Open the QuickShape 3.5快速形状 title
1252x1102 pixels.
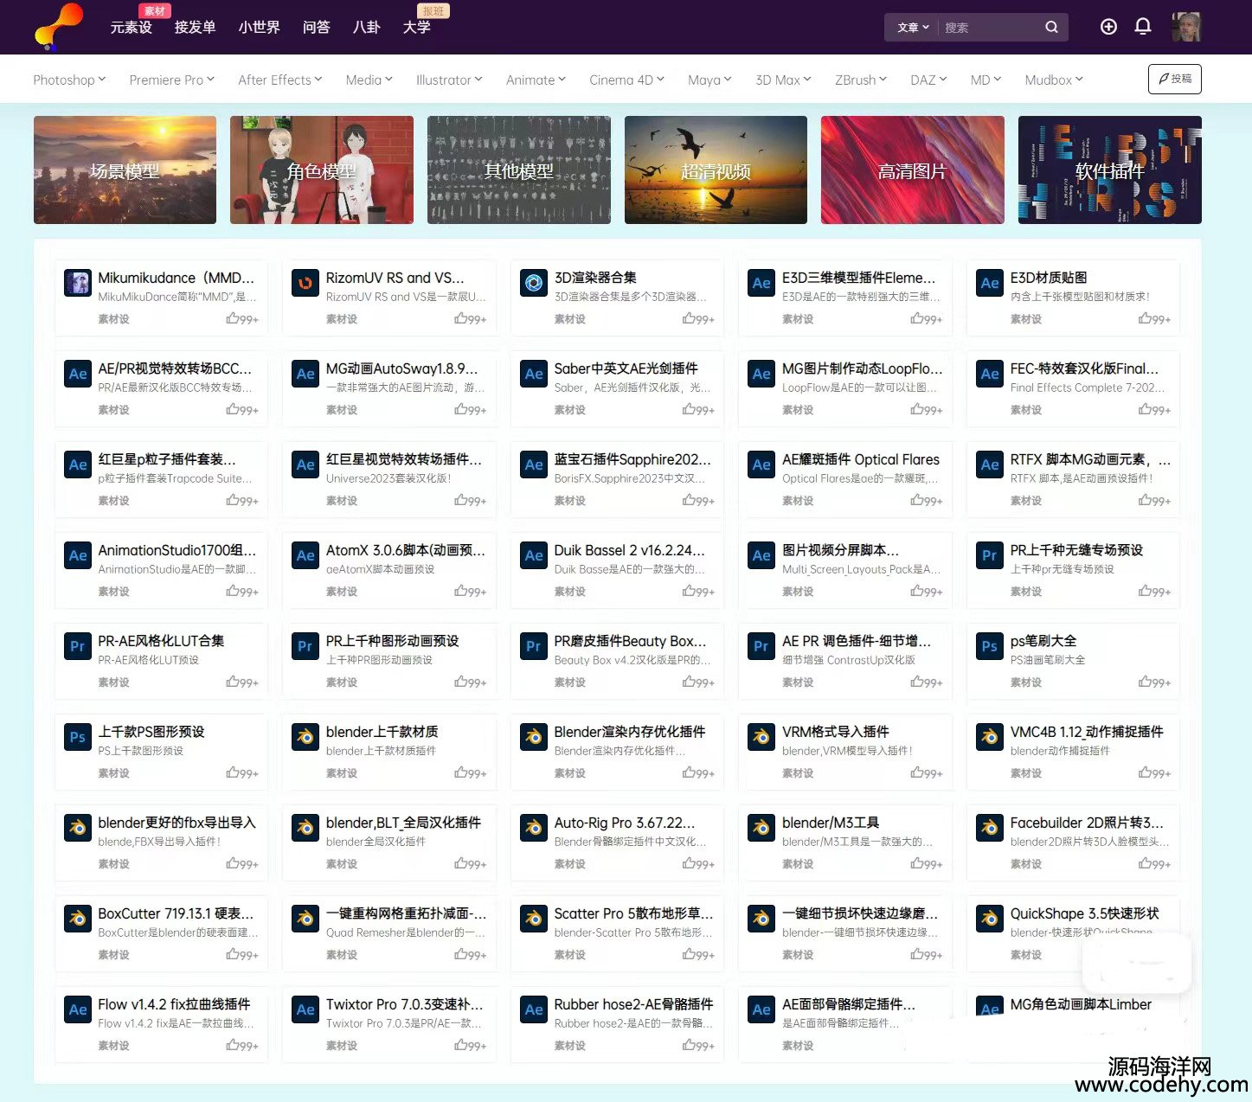pos(1084,913)
